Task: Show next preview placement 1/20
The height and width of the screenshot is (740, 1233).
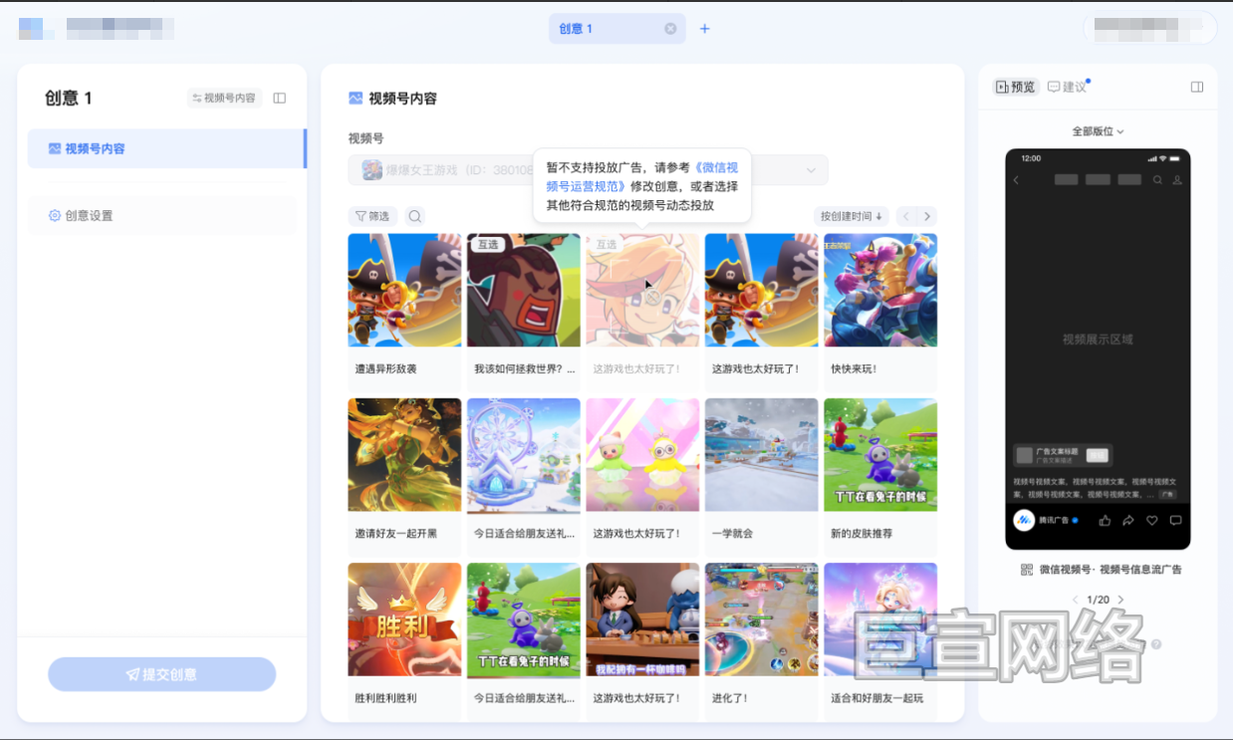Action: (1120, 600)
